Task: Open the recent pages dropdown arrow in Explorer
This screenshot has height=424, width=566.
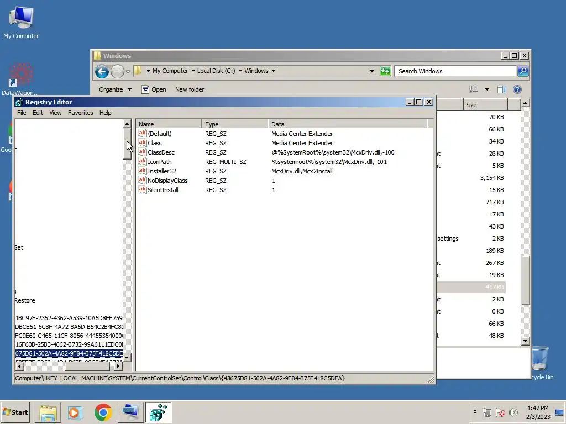Action: pos(128,71)
